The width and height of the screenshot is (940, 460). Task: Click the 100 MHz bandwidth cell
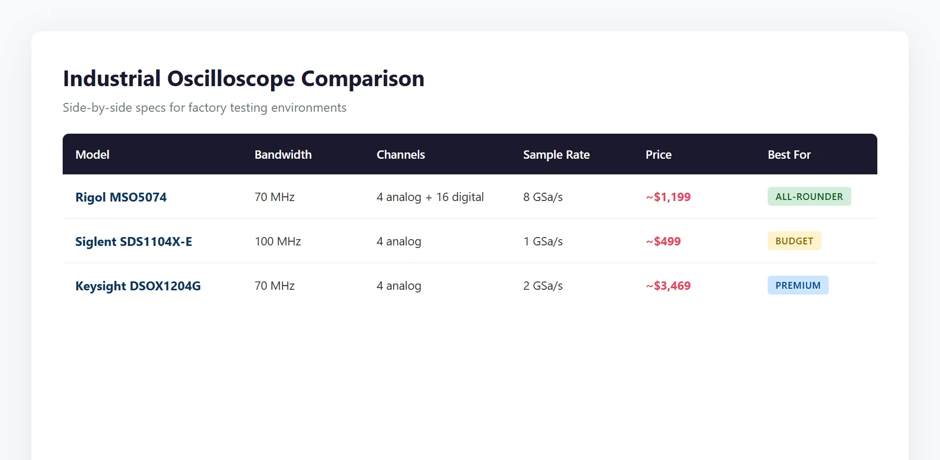[278, 241]
